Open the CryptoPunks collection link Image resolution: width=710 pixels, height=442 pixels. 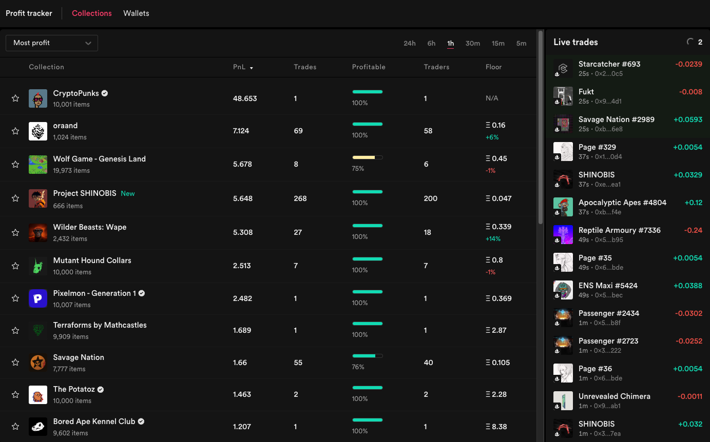(x=76, y=93)
